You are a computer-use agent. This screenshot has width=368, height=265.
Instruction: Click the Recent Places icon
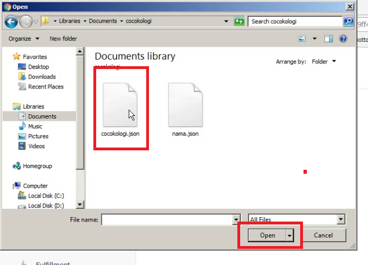click(x=22, y=86)
